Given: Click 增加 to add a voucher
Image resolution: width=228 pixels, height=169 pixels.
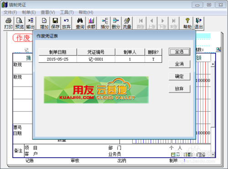Looking at the screenshot, I should 44,23.
